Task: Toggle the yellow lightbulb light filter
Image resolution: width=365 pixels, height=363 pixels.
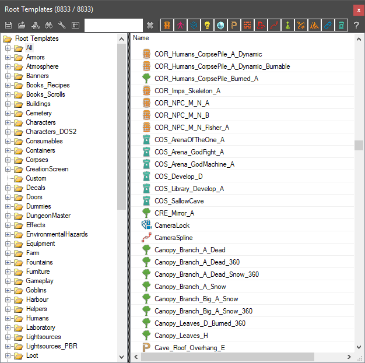Action: click(207, 25)
